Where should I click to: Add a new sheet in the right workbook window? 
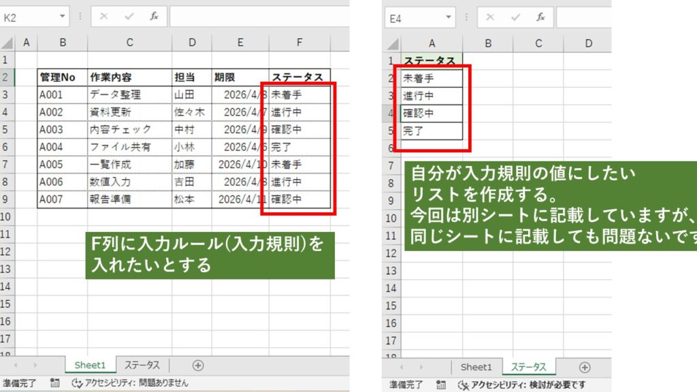tap(583, 367)
